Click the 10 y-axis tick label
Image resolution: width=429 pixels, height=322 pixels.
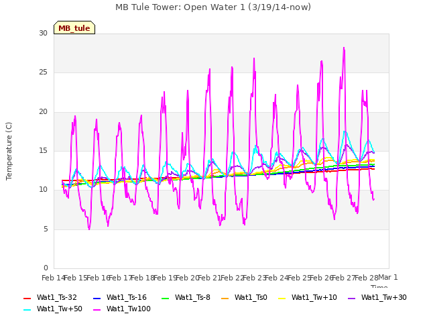coord(43,190)
